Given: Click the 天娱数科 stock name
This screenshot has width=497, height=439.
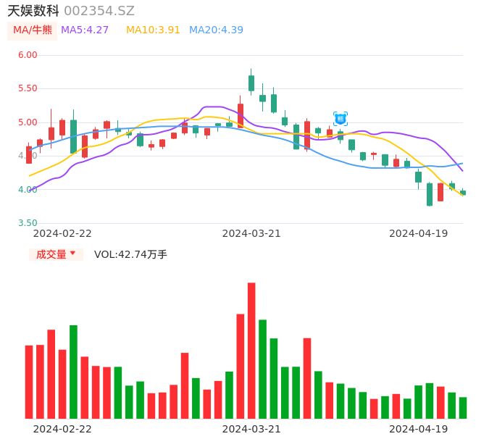Looking at the screenshot, I should point(33,11).
